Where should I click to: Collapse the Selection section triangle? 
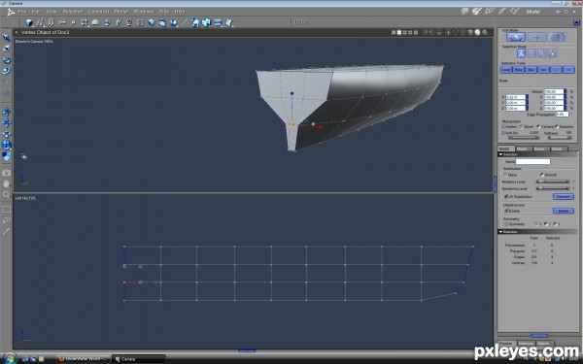(x=500, y=154)
